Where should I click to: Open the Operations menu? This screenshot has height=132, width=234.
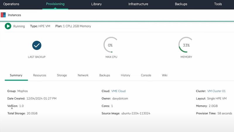[11, 4]
